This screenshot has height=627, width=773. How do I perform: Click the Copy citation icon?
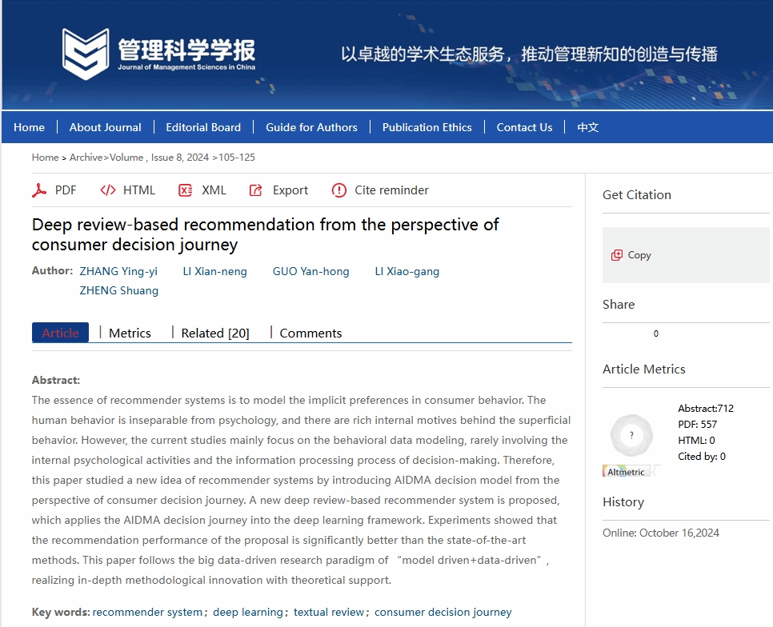click(x=617, y=255)
